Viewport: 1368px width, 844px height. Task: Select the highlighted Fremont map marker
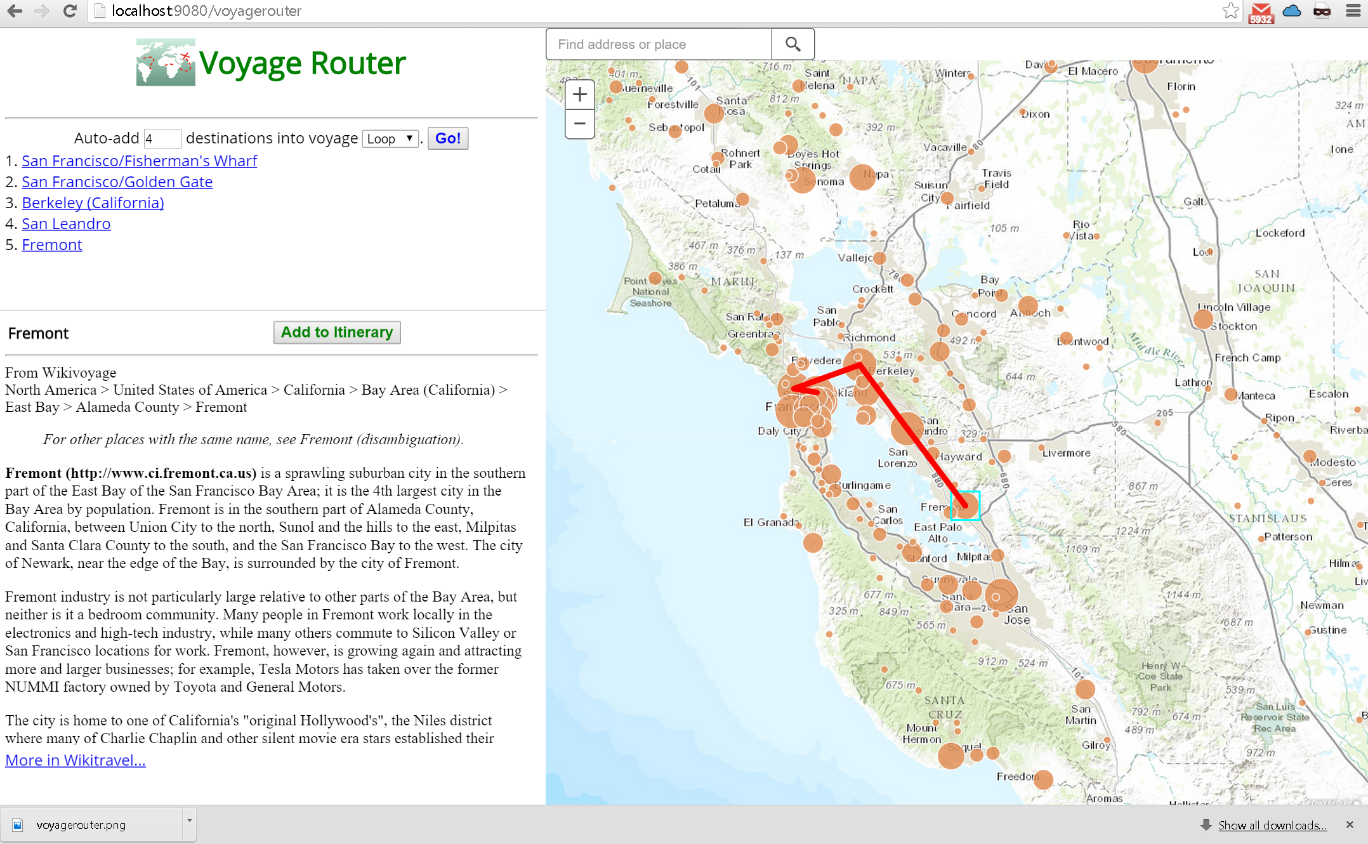point(965,506)
